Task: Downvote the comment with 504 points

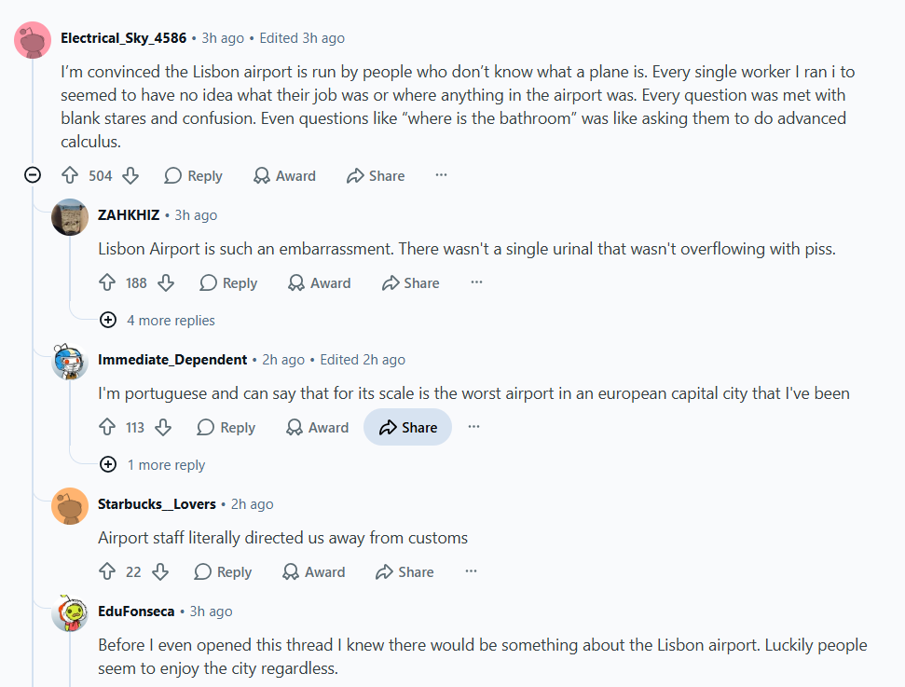Action: pyautogui.click(x=130, y=175)
